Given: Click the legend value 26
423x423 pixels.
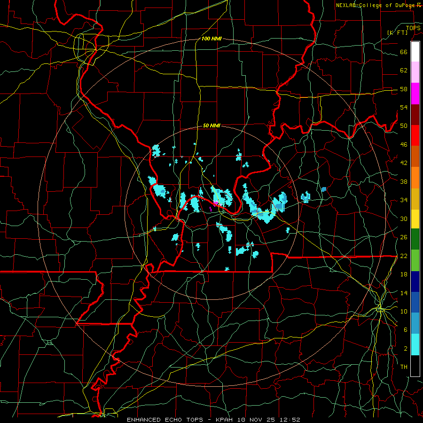Looking at the screenshot, I should click(404, 237).
